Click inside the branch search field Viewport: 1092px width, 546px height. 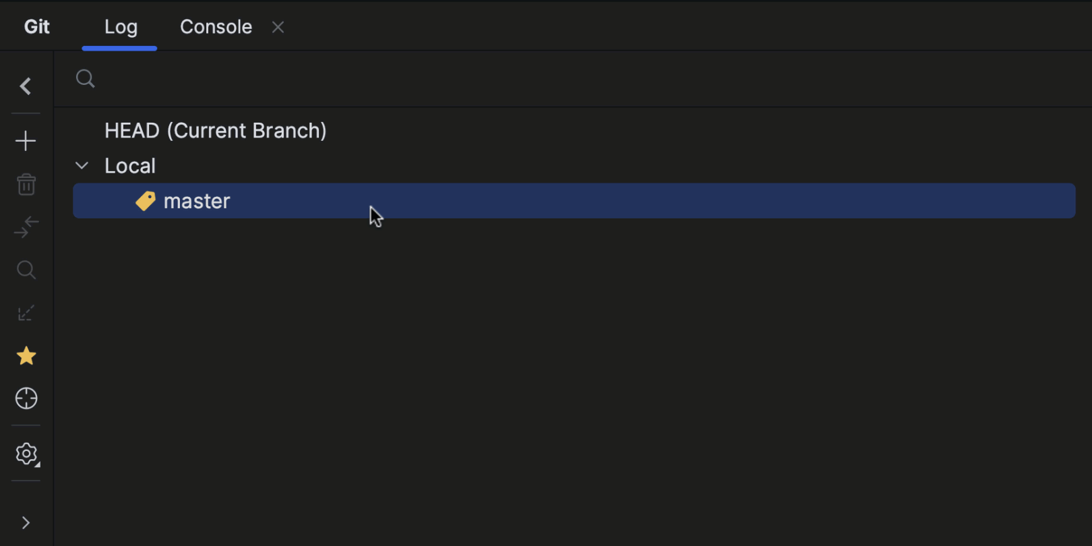pyautogui.click(x=270, y=79)
